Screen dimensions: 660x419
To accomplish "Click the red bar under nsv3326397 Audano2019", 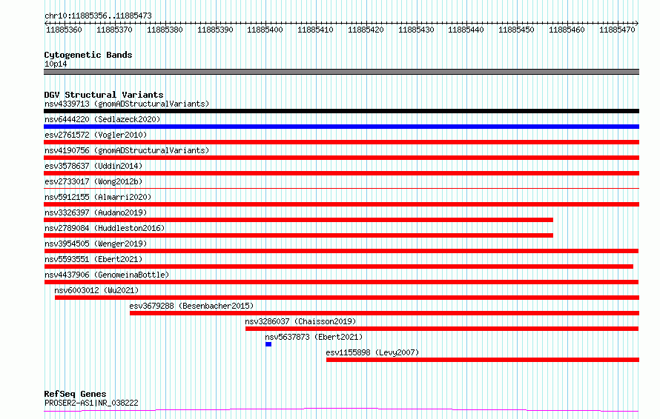I will [298, 220].
